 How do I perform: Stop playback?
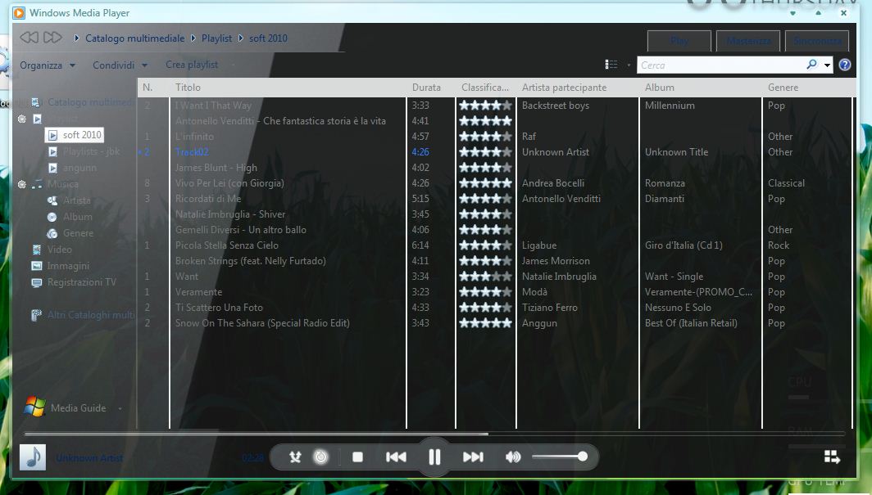point(357,457)
